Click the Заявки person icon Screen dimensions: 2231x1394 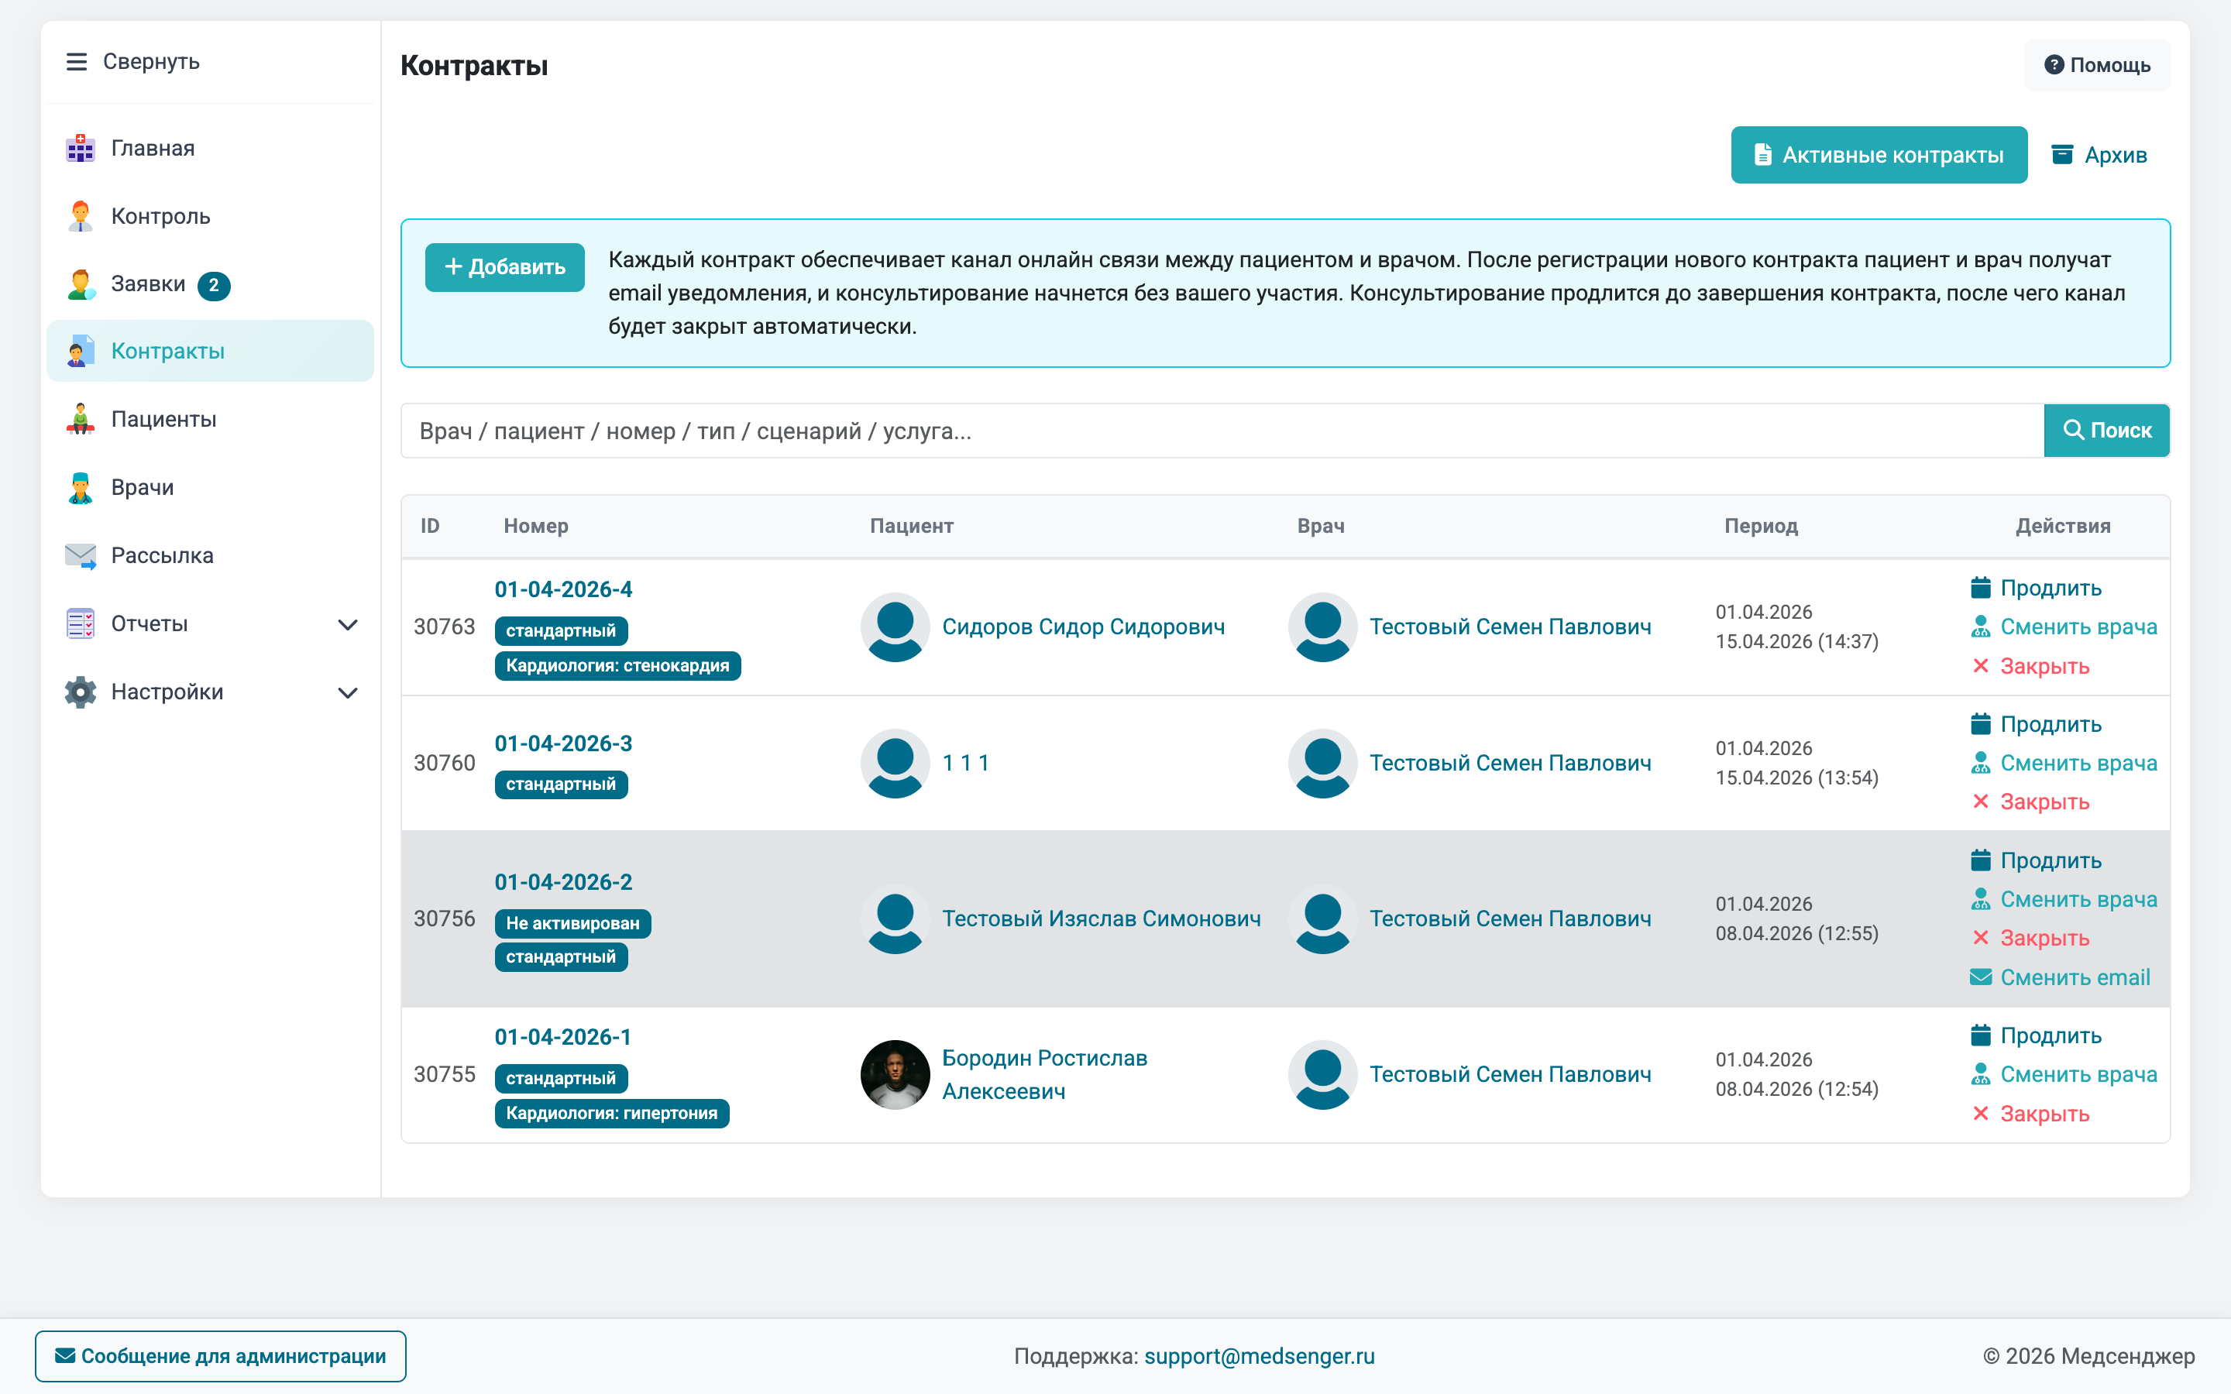[x=81, y=284]
